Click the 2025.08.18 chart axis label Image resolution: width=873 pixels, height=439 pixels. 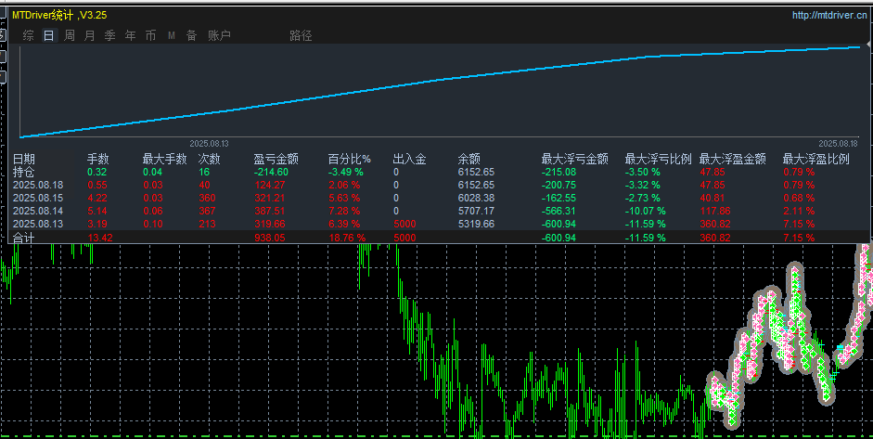coord(838,144)
